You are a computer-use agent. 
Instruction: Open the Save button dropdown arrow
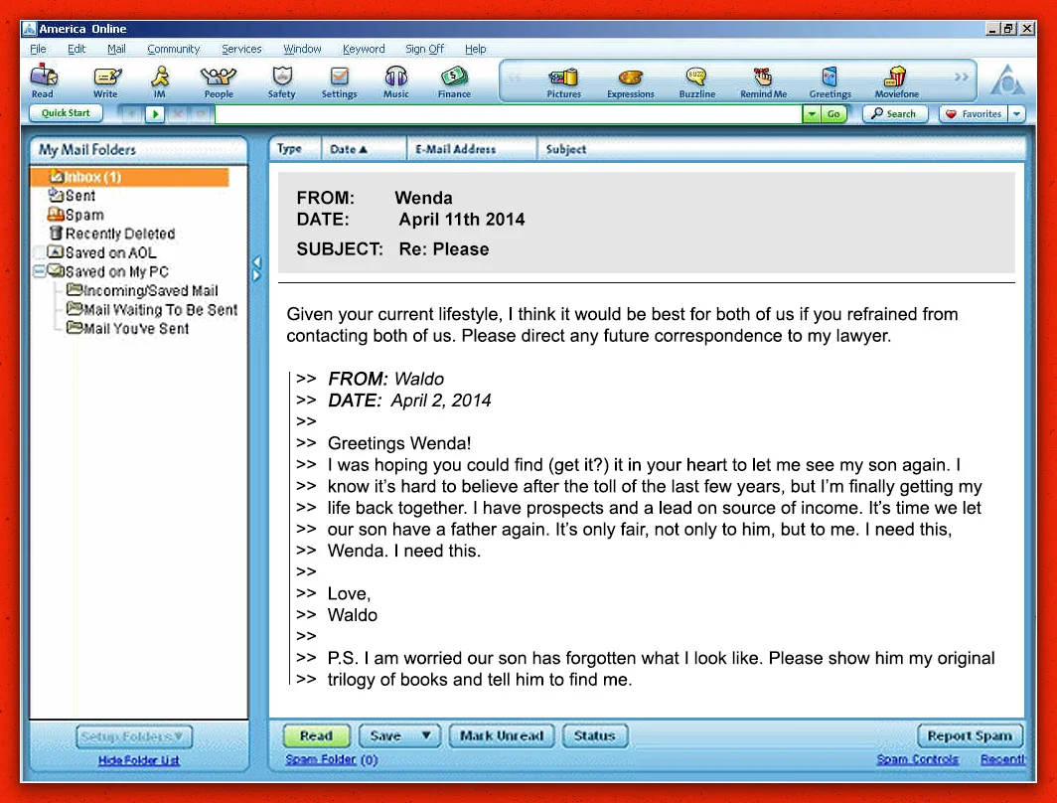click(x=426, y=735)
